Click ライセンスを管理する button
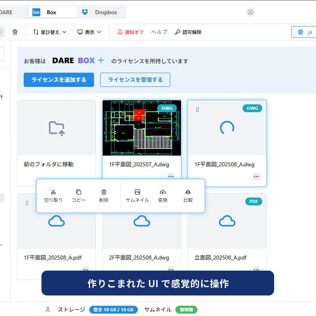This screenshot has height=316, width=316. [135, 80]
